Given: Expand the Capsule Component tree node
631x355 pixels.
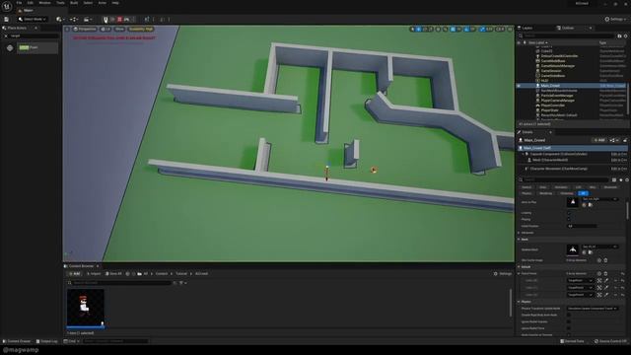Looking at the screenshot, I should [x=524, y=154].
